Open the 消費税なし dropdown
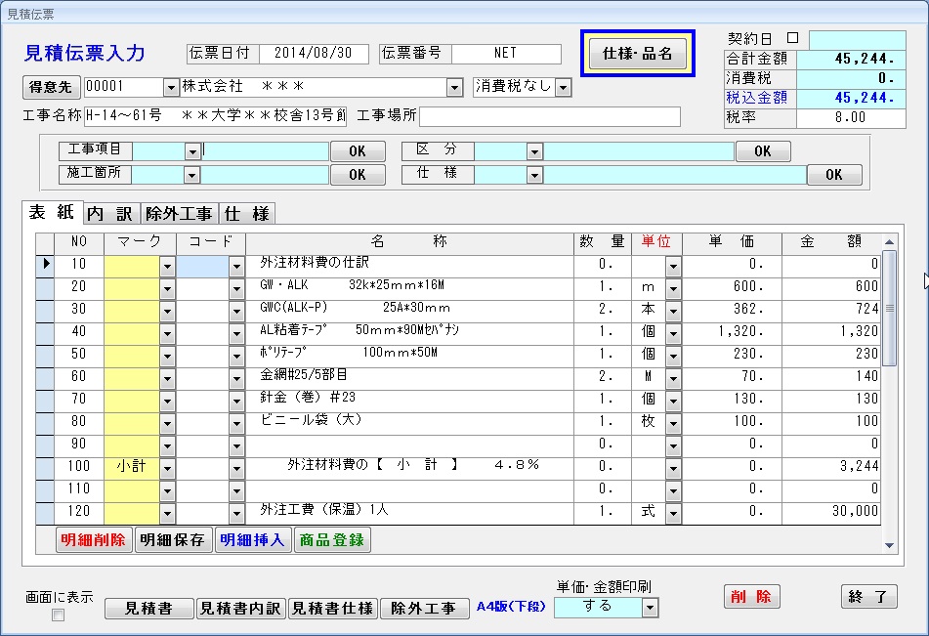 pyautogui.click(x=563, y=87)
